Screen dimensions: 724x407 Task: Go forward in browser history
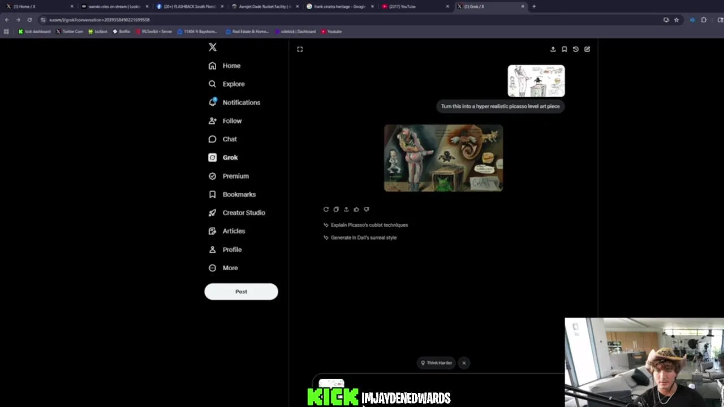tap(18, 20)
